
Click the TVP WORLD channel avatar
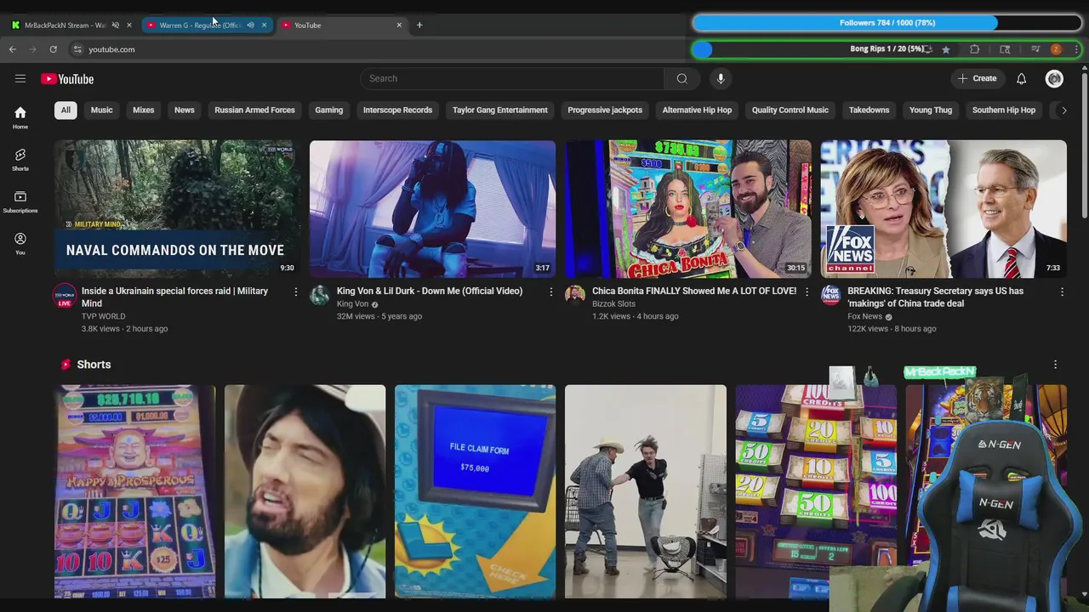click(65, 296)
